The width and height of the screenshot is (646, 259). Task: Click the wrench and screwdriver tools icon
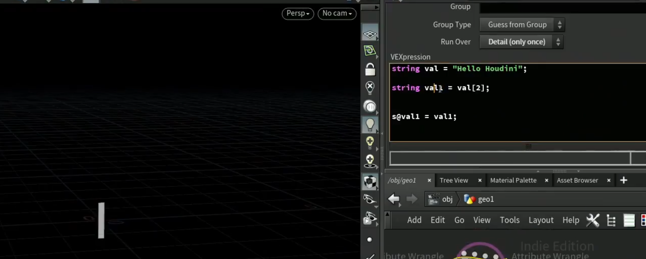tap(593, 220)
